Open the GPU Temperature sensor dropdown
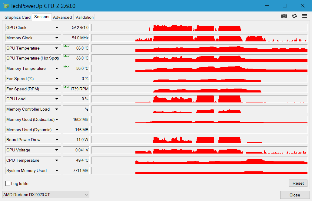This screenshot has width=312, height=201. [57, 48]
